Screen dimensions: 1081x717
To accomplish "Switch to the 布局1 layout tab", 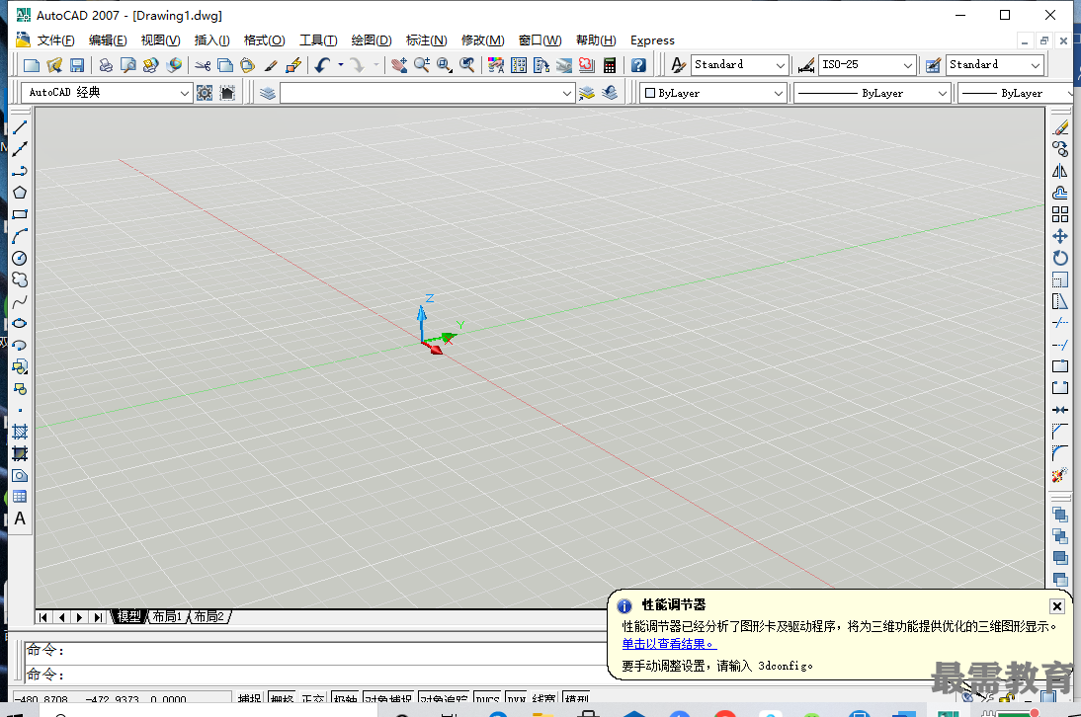I will 167,616.
